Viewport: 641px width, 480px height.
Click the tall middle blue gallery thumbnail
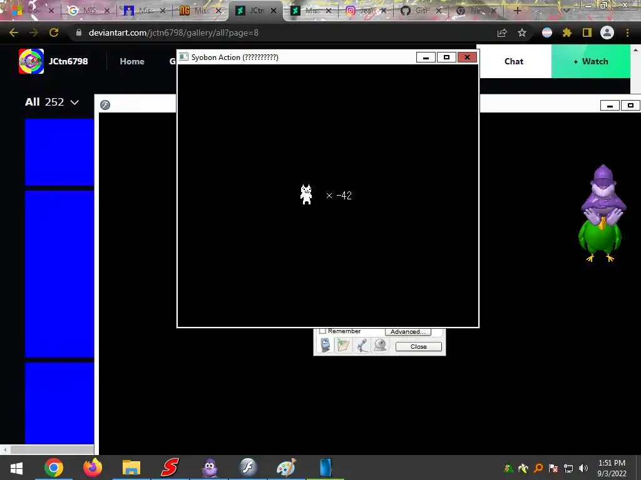(x=59, y=274)
